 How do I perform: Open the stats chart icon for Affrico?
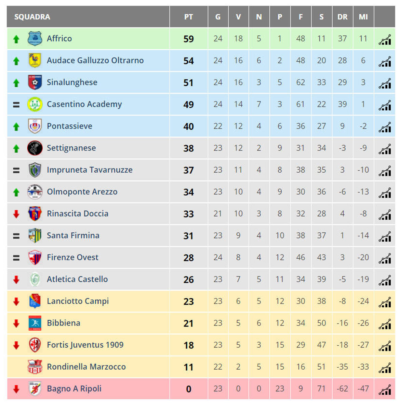tap(385, 39)
